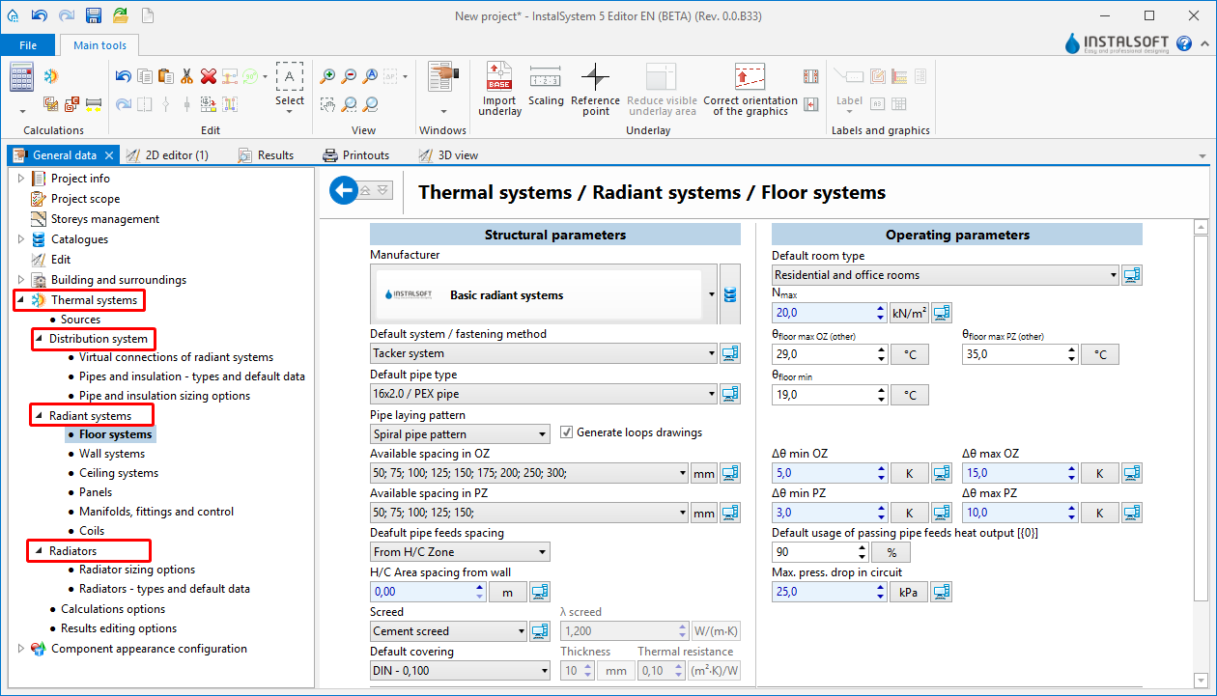
Task: Click the zoom in magnifier icon
Action: pyautogui.click(x=328, y=76)
